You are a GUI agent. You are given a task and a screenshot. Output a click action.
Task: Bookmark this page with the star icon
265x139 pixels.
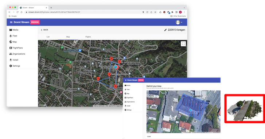[x=155, y=12]
